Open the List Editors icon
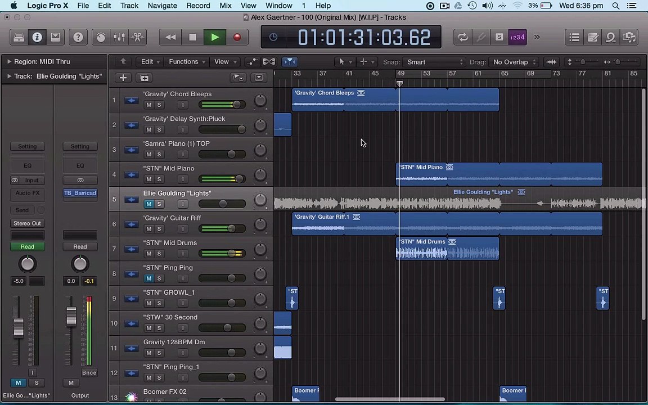The height and width of the screenshot is (405, 648). point(574,37)
